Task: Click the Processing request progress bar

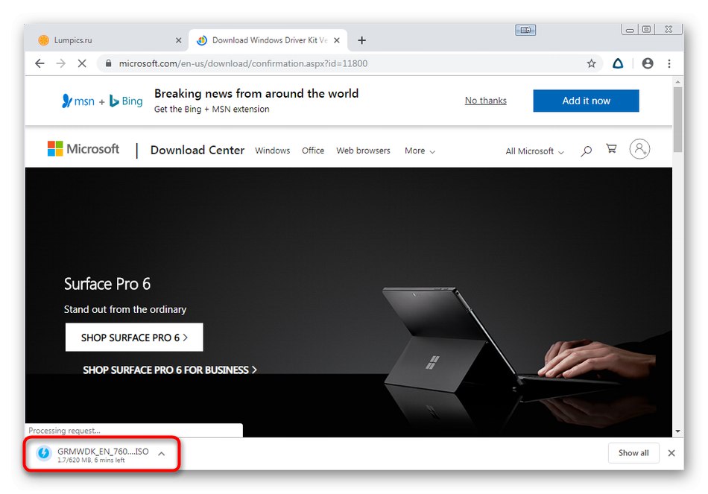Action: point(134,430)
